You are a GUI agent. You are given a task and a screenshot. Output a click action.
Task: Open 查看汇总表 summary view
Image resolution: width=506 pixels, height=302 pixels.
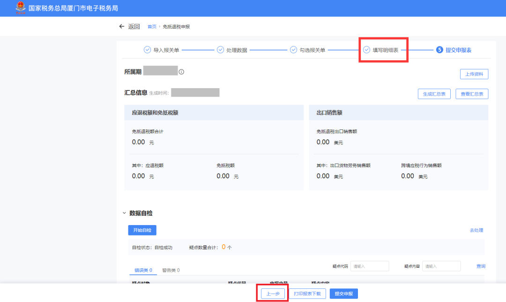(472, 94)
